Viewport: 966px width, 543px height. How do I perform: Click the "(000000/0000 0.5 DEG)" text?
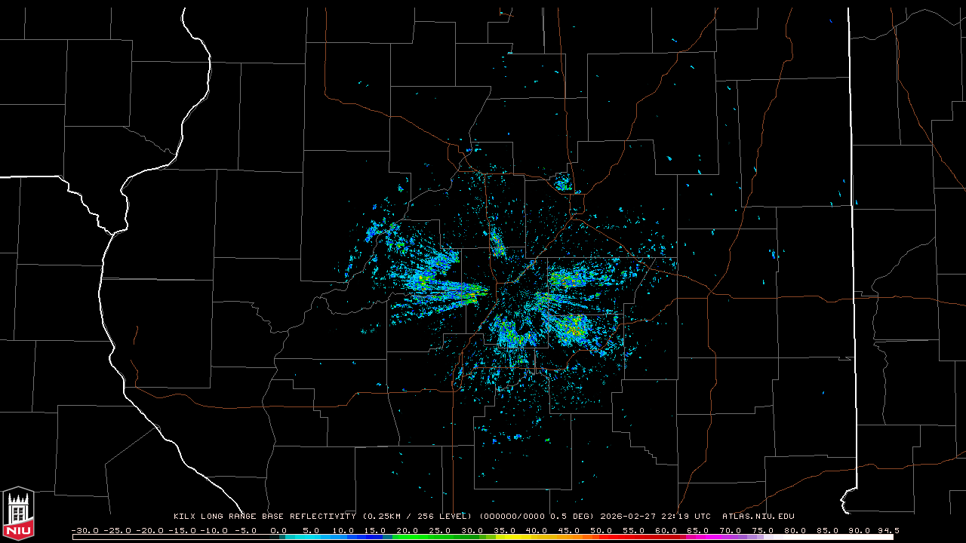click(537, 517)
